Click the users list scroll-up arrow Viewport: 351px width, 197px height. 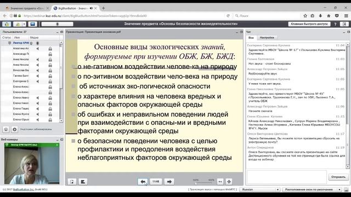(x=61, y=43)
